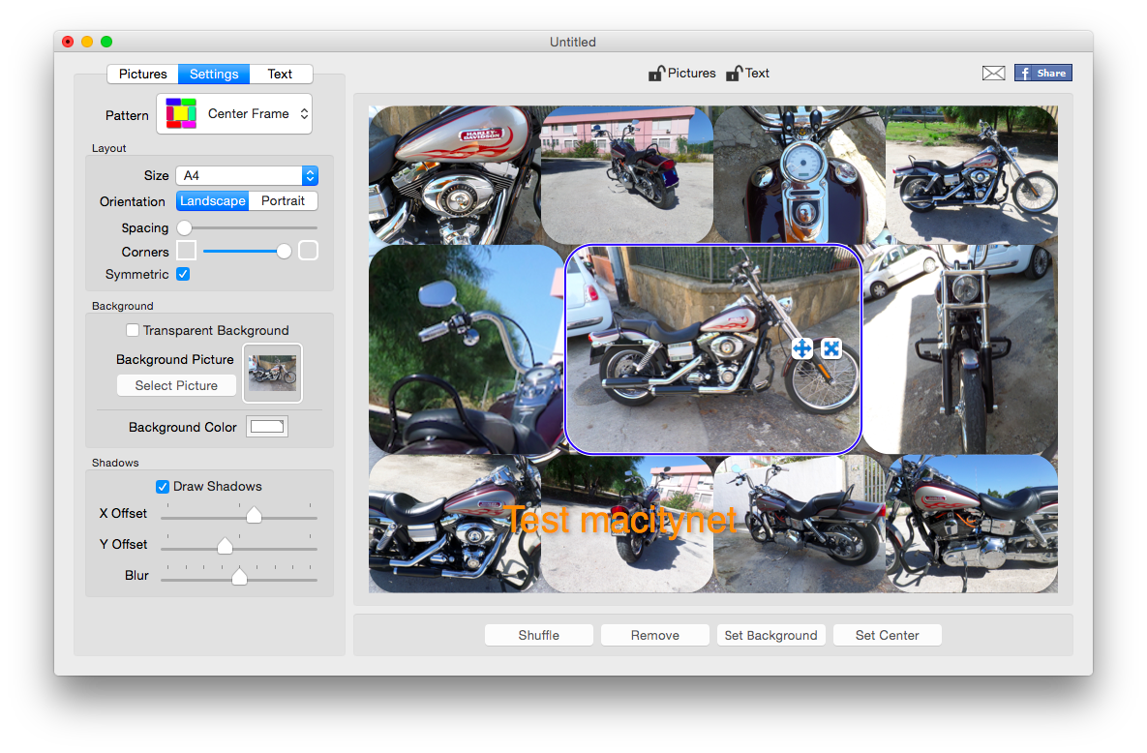
Task: Click the envelope email share icon
Action: tap(993, 74)
